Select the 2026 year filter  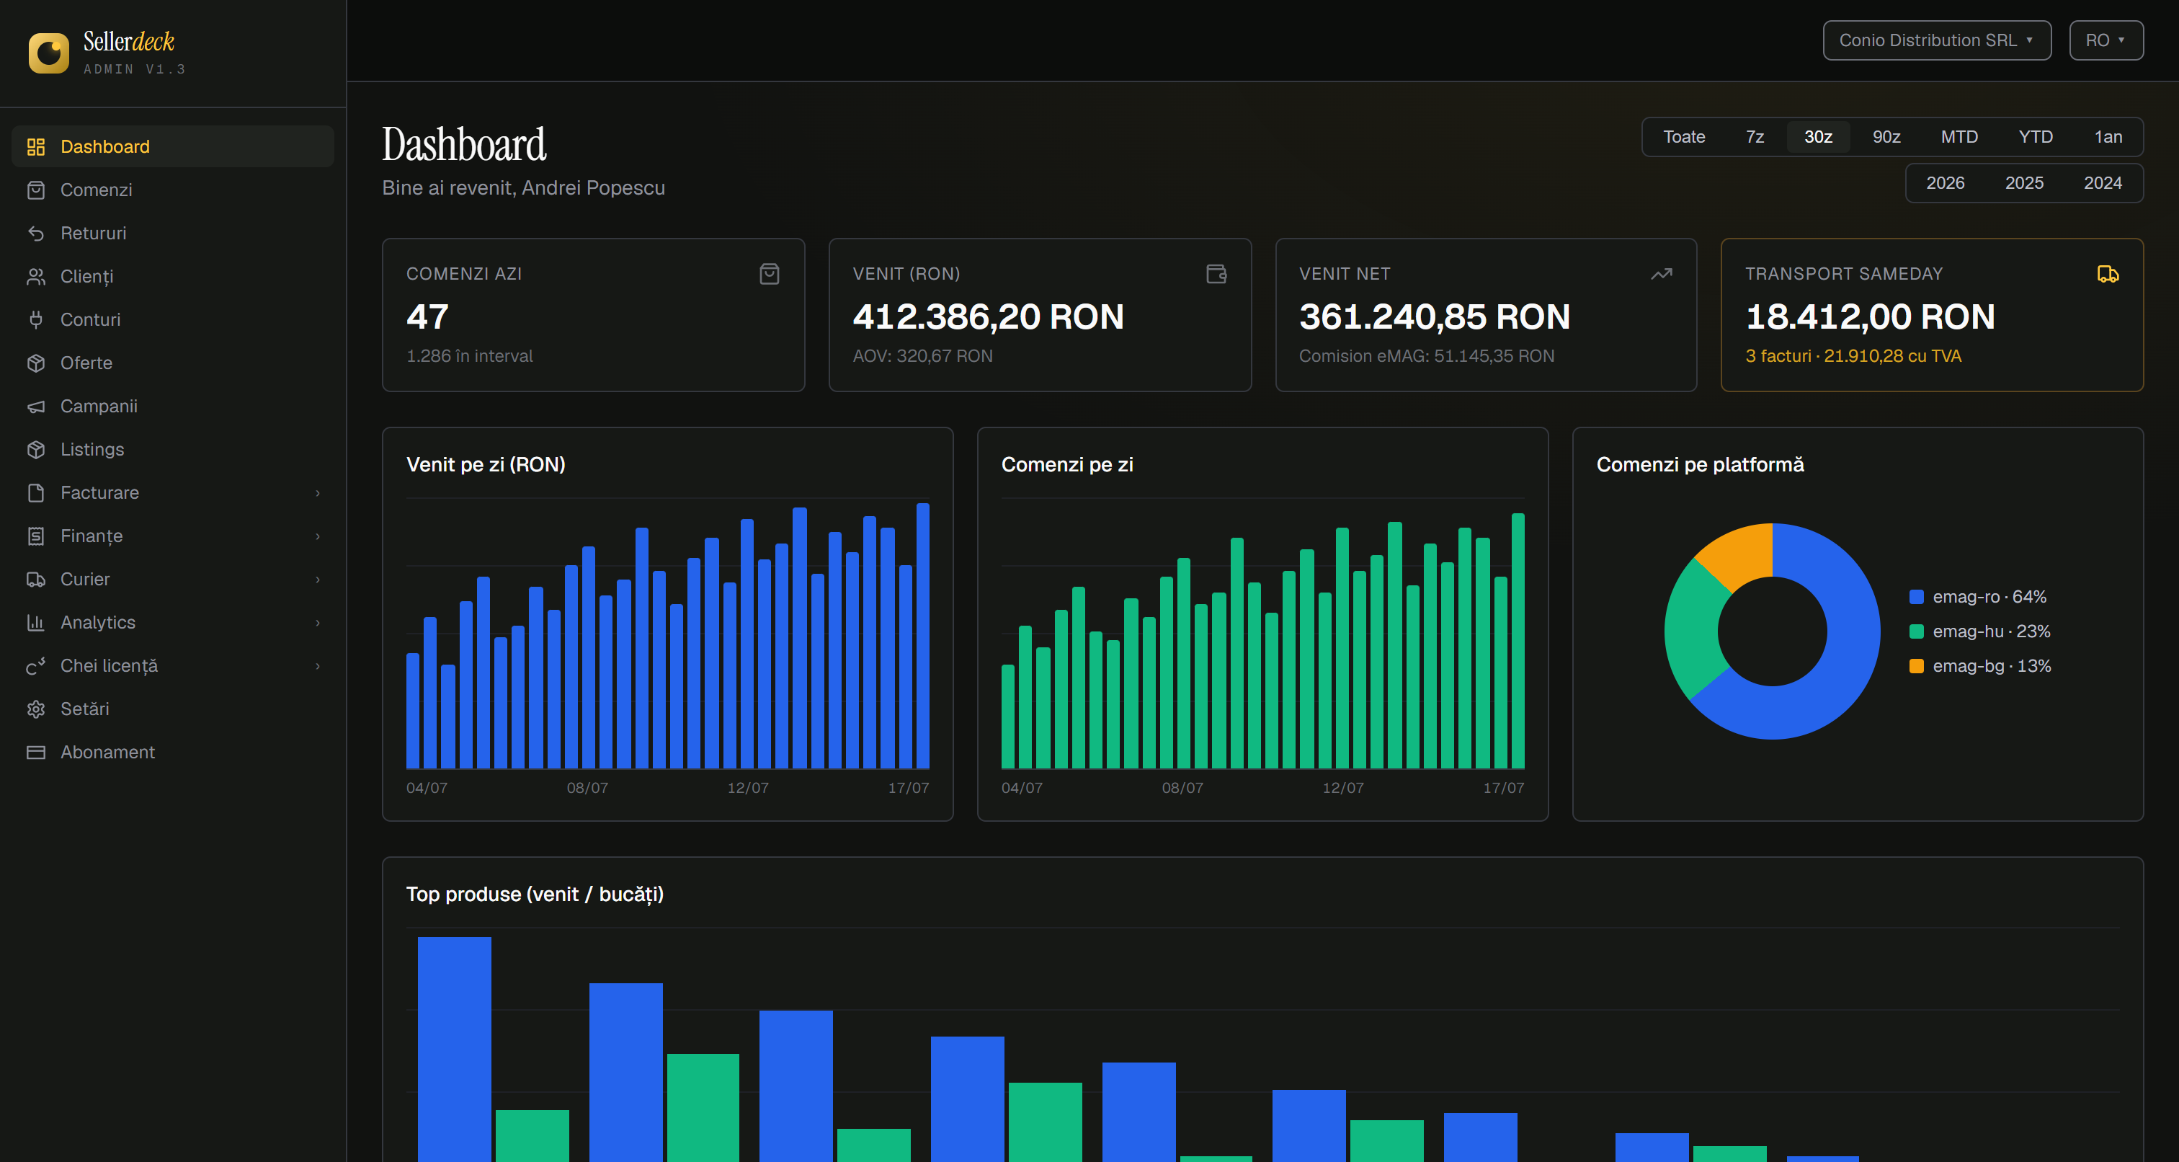click(x=1945, y=183)
